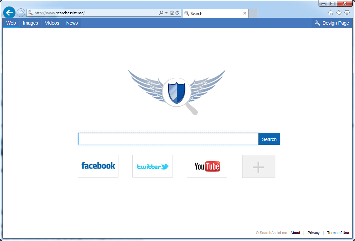The image size is (355, 241).
Task: Open the twitter shortcut tile
Action: [153, 166]
